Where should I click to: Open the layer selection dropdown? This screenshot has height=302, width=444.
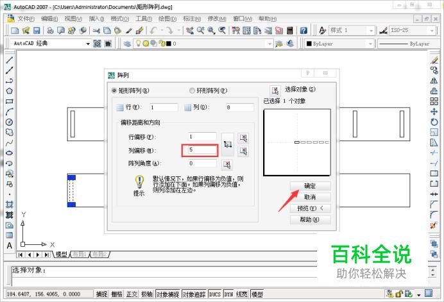269,44
